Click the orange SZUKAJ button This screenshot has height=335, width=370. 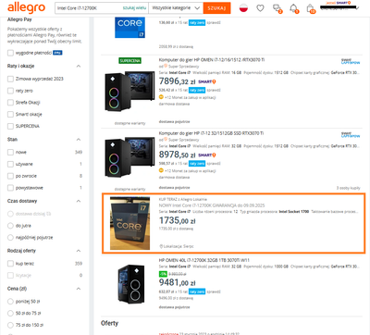click(216, 8)
